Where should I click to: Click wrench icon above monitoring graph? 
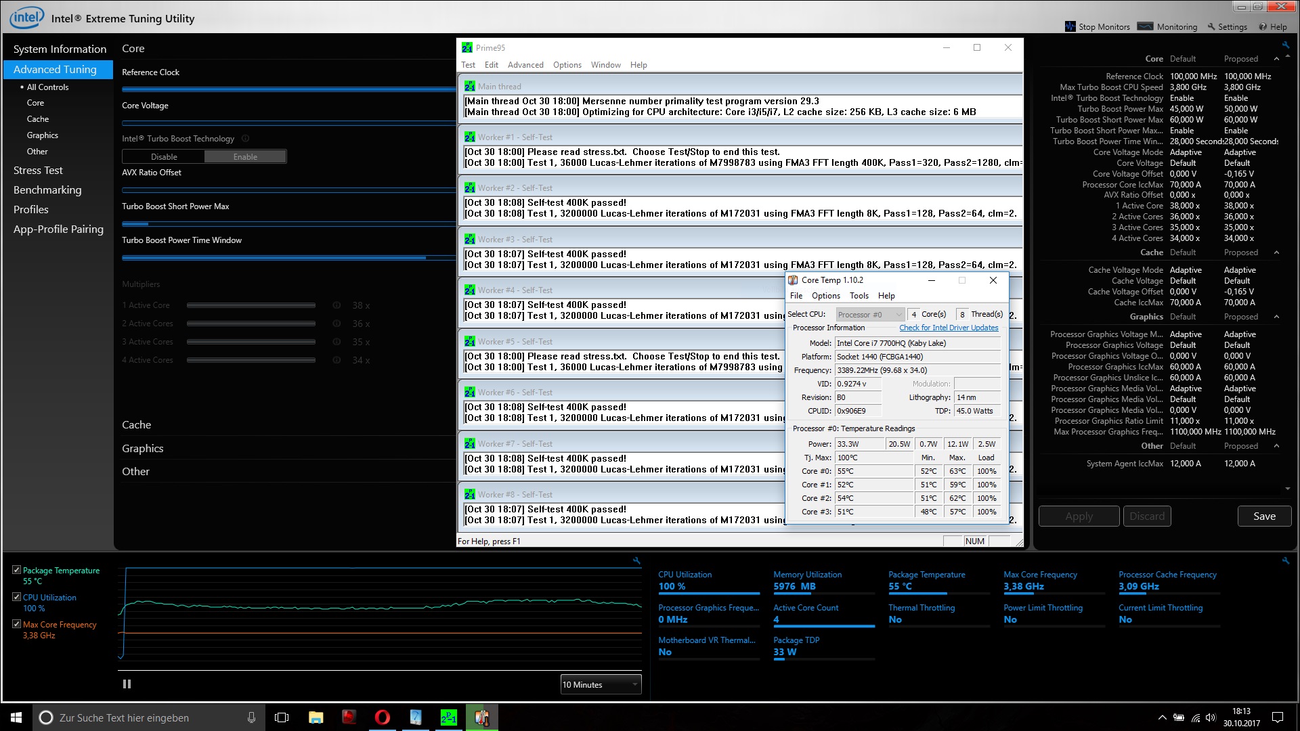pyautogui.click(x=636, y=560)
